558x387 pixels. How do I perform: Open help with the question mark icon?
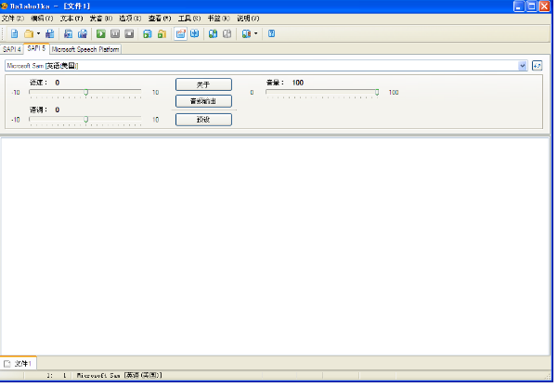point(271,33)
